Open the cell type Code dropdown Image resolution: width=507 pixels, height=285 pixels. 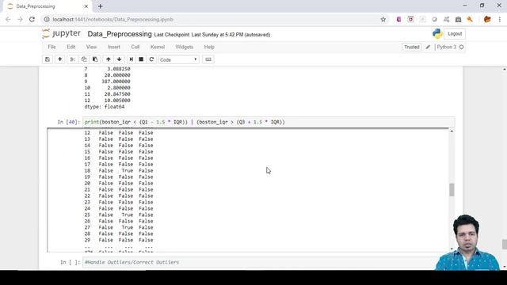coord(178,60)
